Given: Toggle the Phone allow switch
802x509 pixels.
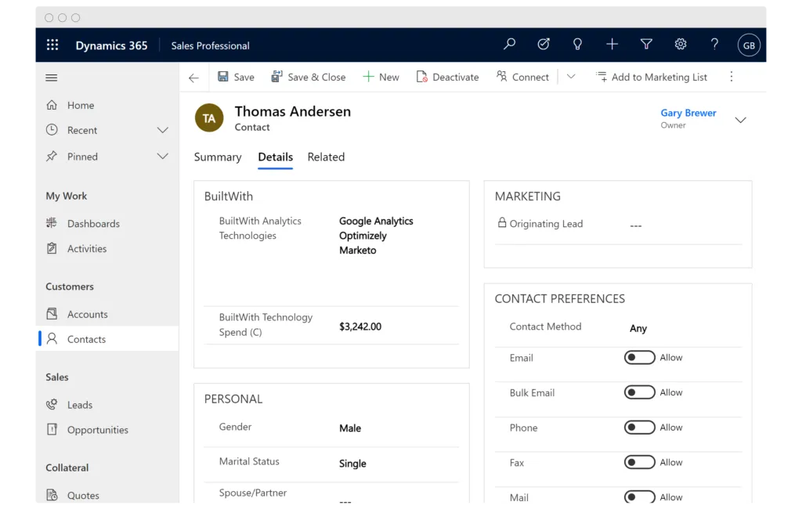Looking at the screenshot, I should tap(639, 428).
